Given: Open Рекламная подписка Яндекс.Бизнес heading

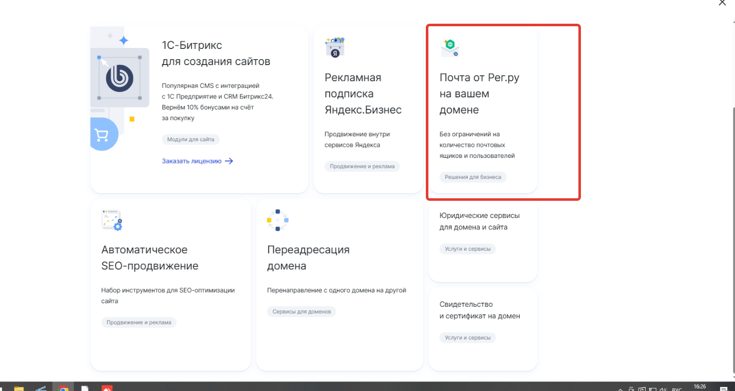Looking at the screenshot, I should [x=363, y=94].
